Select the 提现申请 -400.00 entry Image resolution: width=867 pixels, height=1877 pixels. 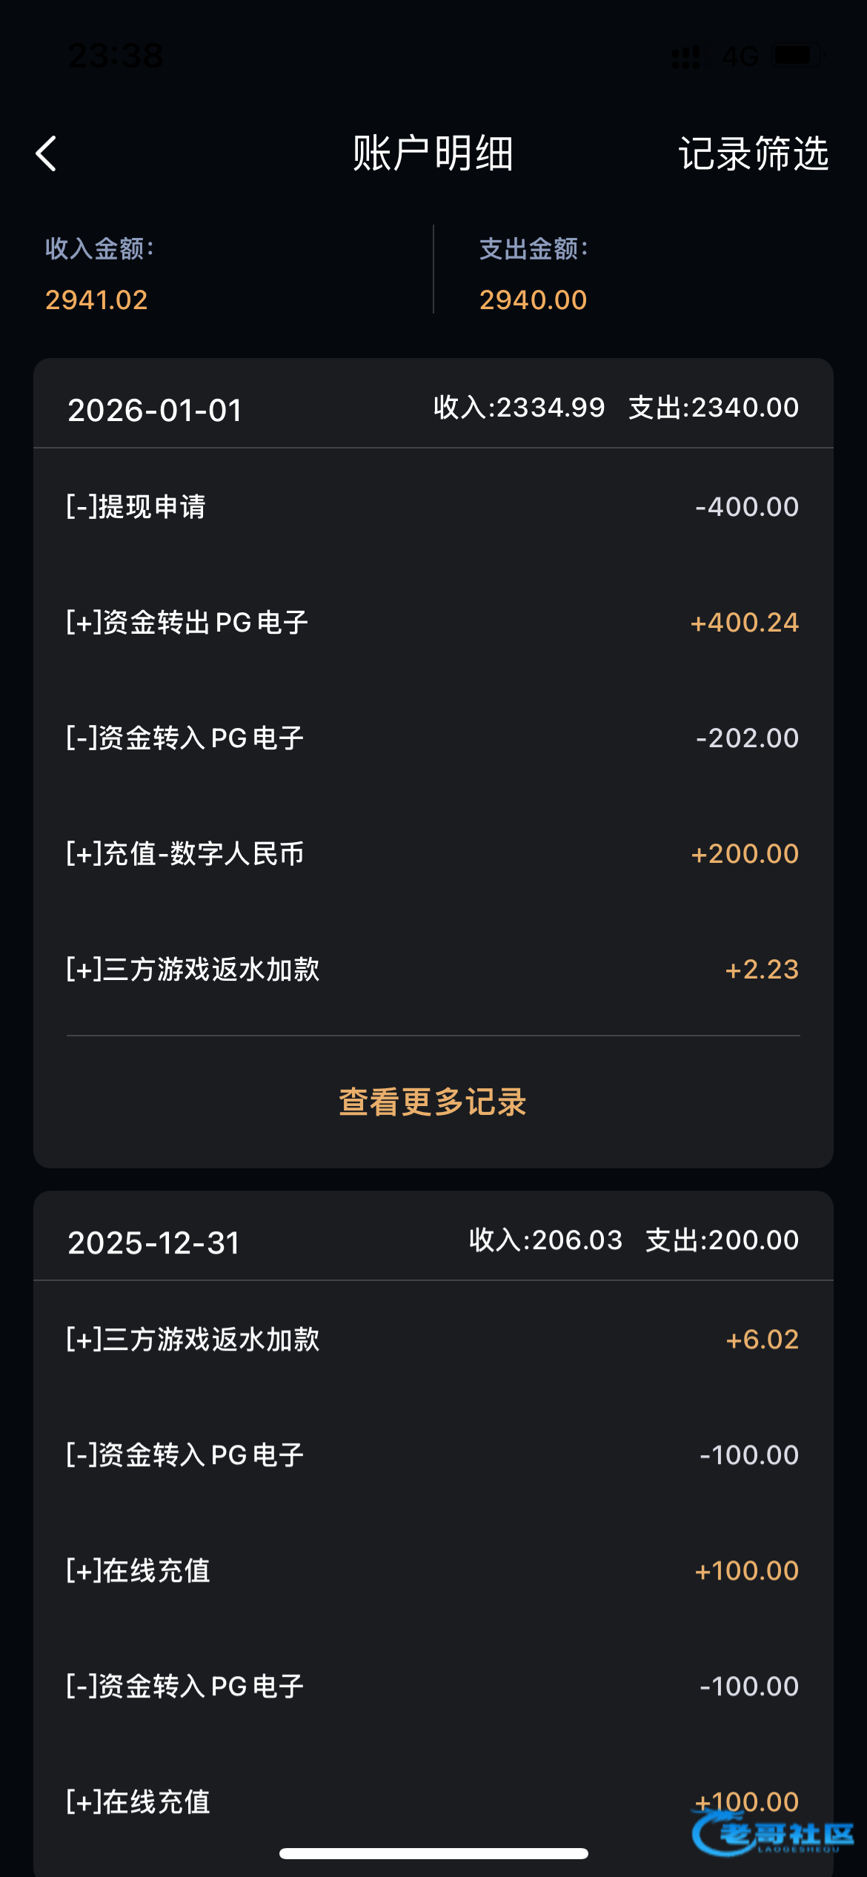(x=433, y=506)
